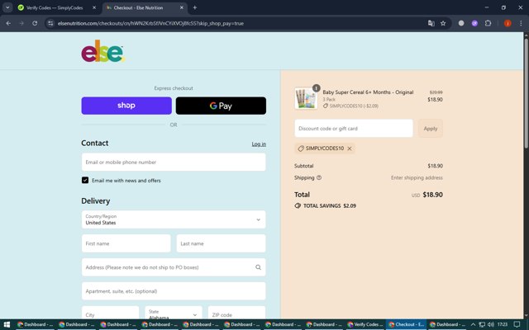529x330 pixels.
Task: Click the Last name field
Action: [221, 243]
